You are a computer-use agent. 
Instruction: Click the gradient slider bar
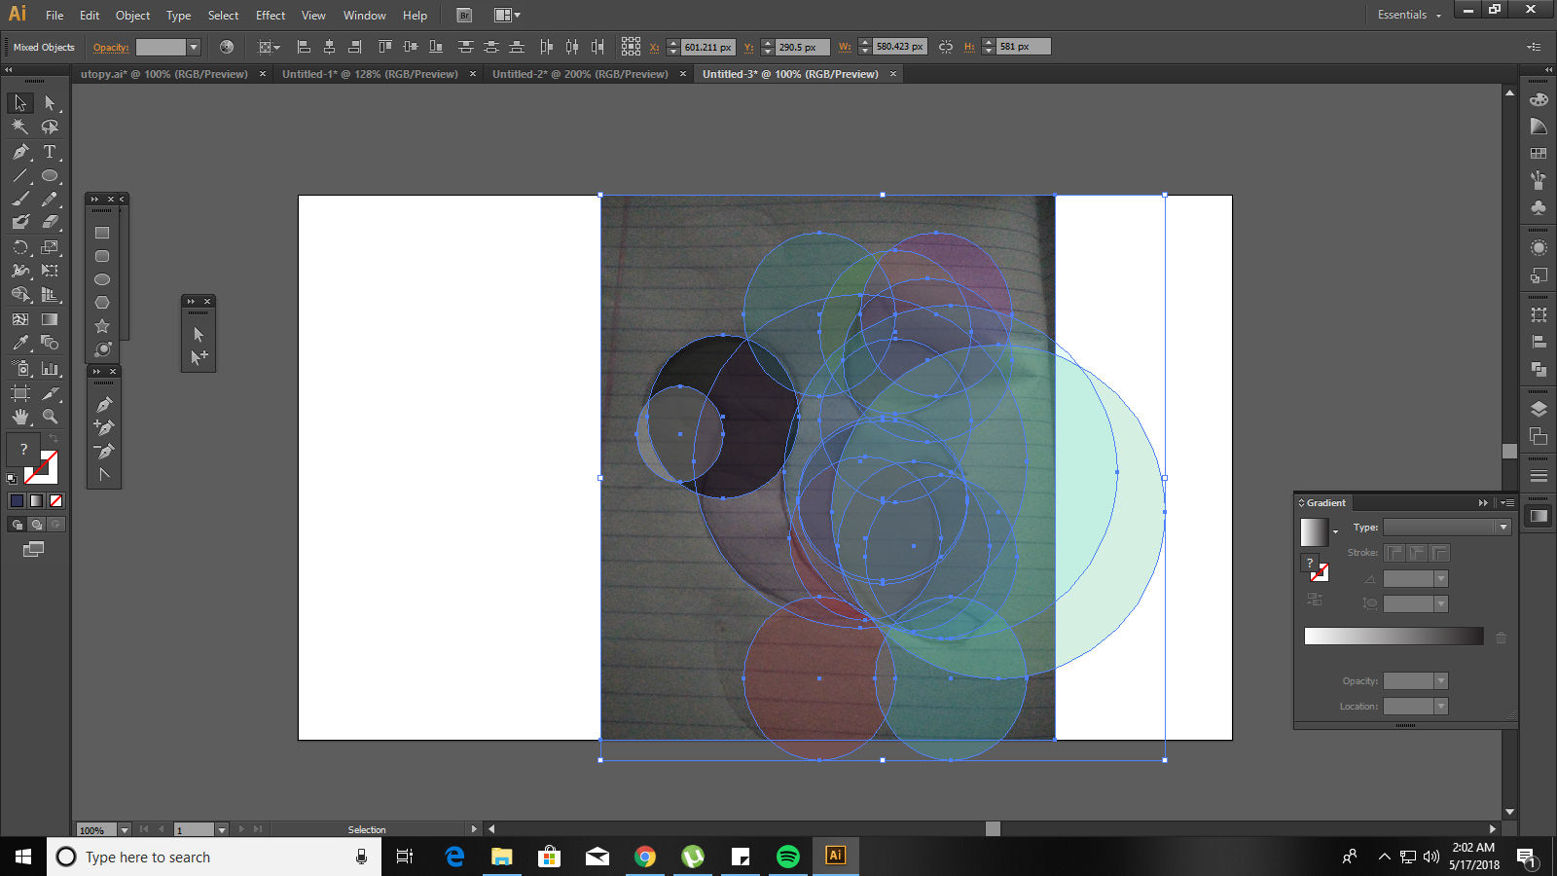[x=1393, y=637]
